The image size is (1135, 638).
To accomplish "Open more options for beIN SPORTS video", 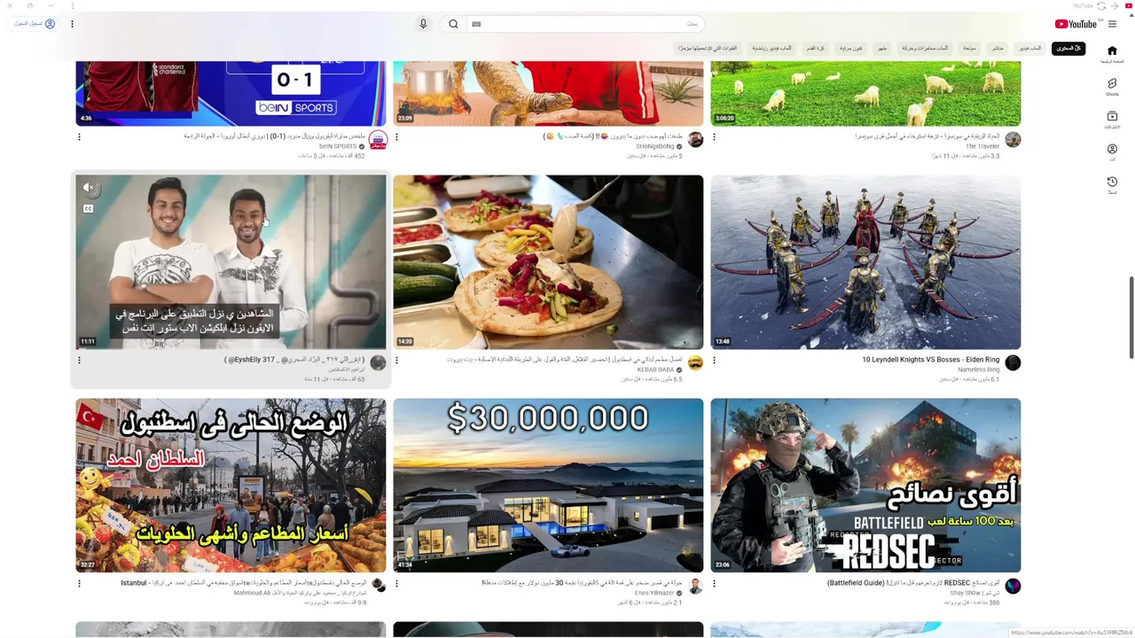I will [79, 136].
